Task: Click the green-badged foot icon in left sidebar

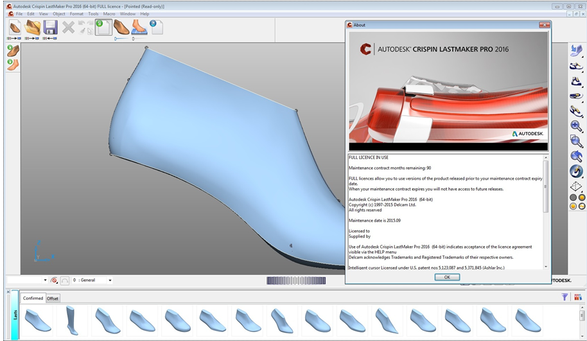Action: coord(13,64)
